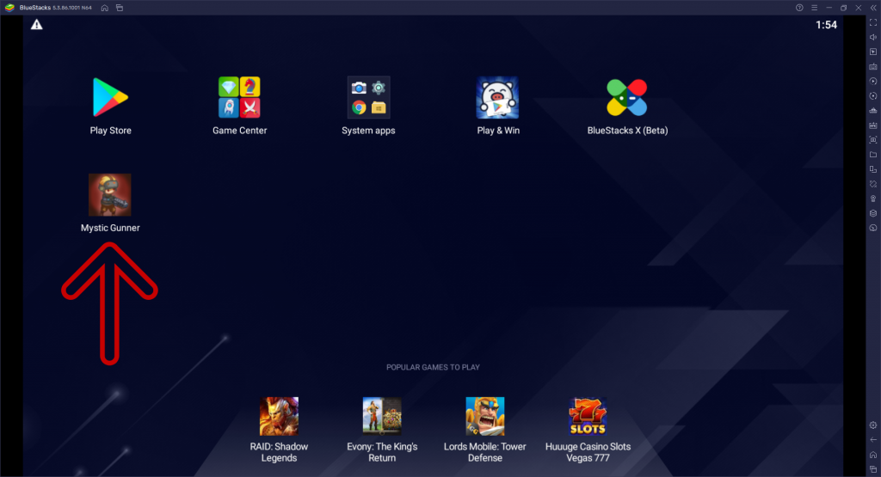
Task: Close the BlueStacks window
Action: tap(859, 8)
